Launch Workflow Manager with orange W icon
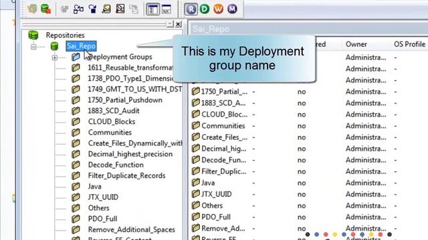The height and width of the screenshot is (240, 428). coord(219,9)
